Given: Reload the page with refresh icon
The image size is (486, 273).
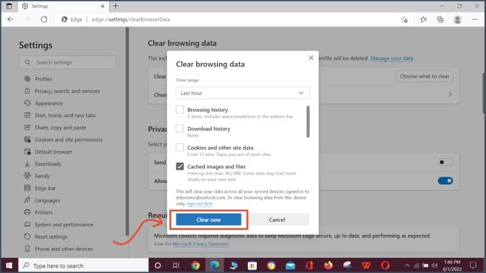Looking at the screenshot, I should [44, 19].
